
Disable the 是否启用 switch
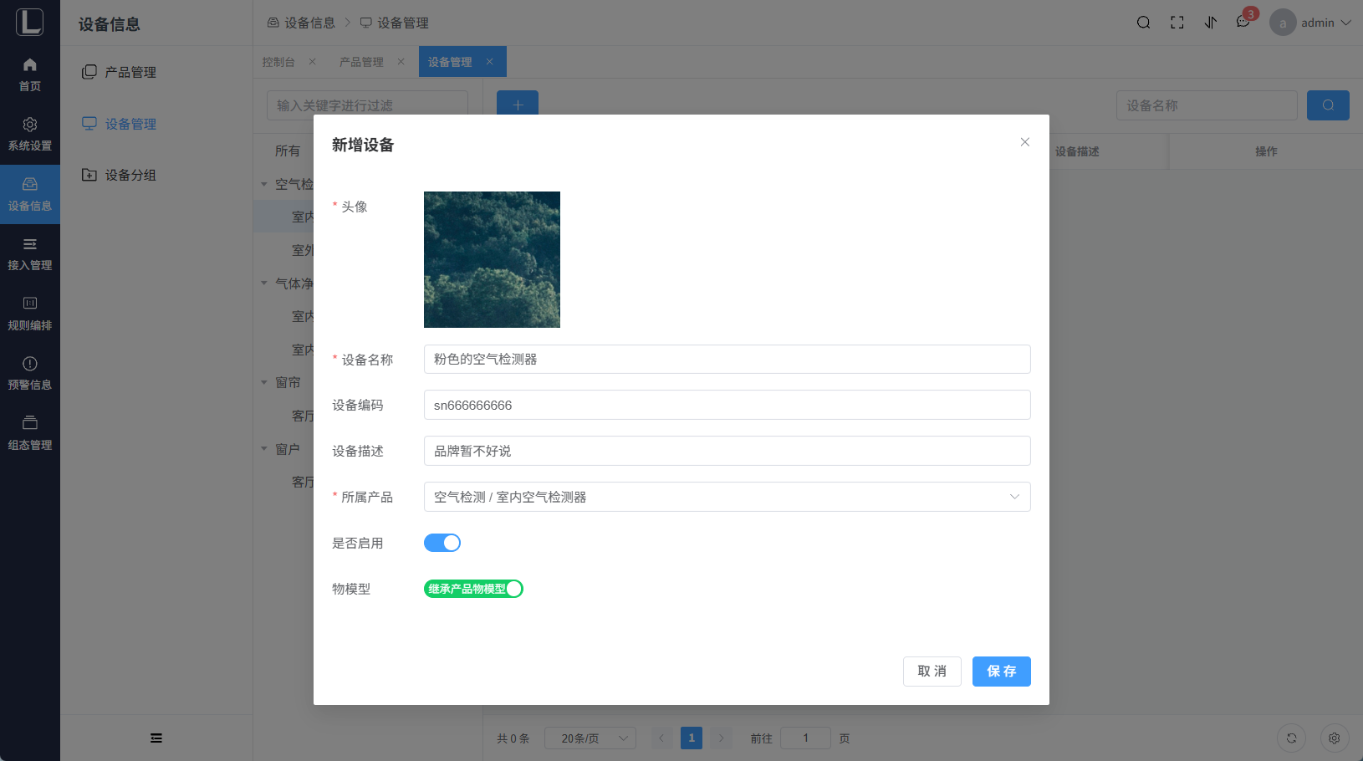pos(442,543)
